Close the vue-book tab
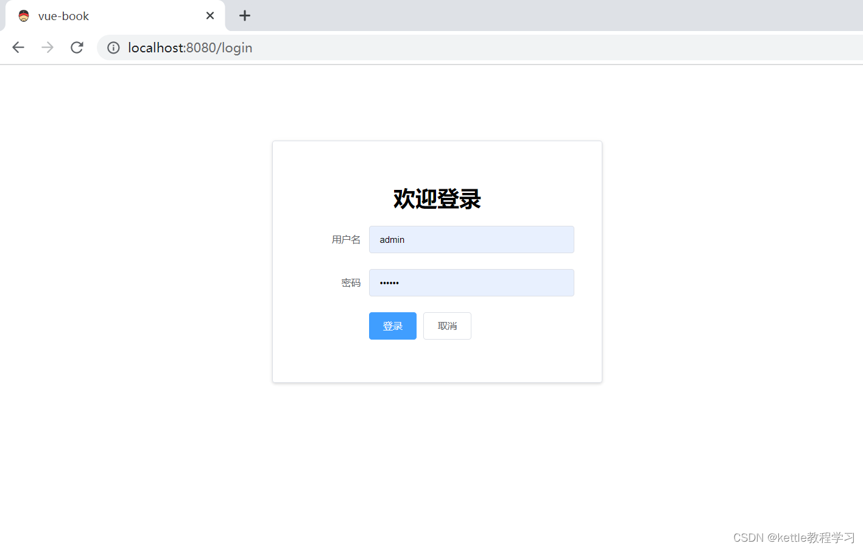 (210, 16)
